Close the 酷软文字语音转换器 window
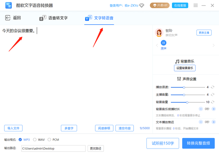This screenshot has height=154, width=219. coord(212,5)
